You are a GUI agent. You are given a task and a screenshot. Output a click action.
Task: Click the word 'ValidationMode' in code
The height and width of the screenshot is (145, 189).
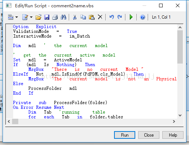(31, 31)
